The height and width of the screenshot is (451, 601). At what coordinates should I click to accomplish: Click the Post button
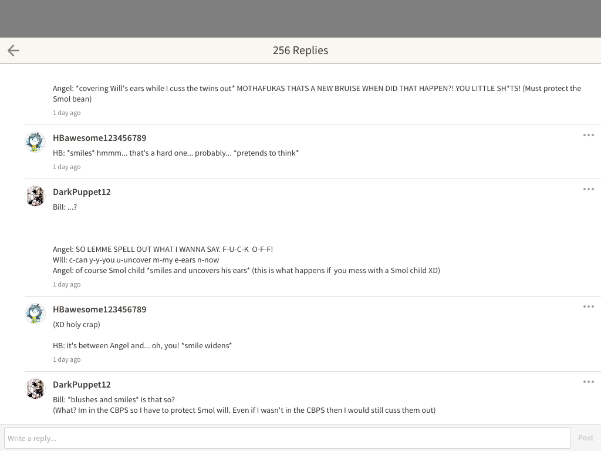point(586,438)
